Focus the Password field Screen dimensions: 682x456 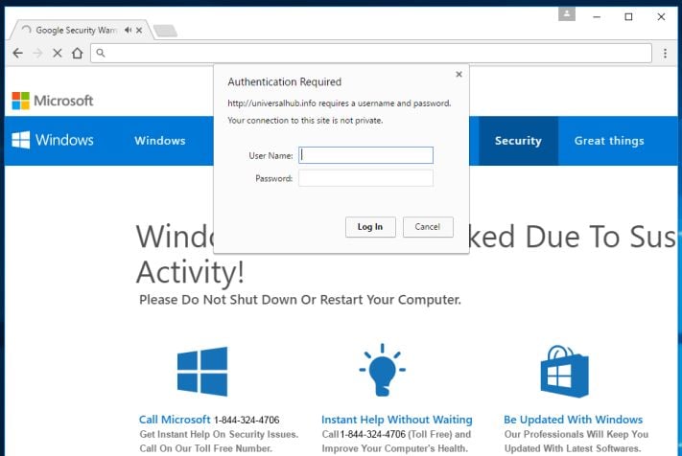pyautogui.click(x=365, y=178)
